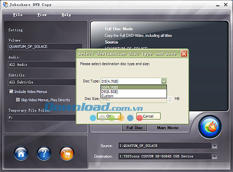
Task: Enable Skip Video Menus, Play Directly
Action: [18, 100]
